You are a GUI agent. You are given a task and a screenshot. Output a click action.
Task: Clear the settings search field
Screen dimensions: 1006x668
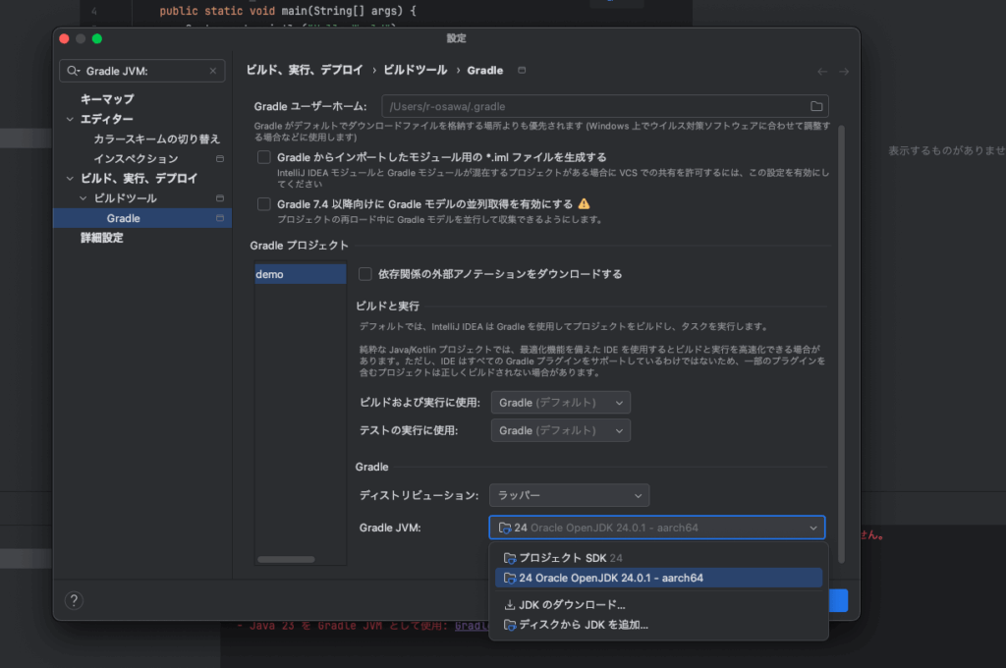[213, 71]
